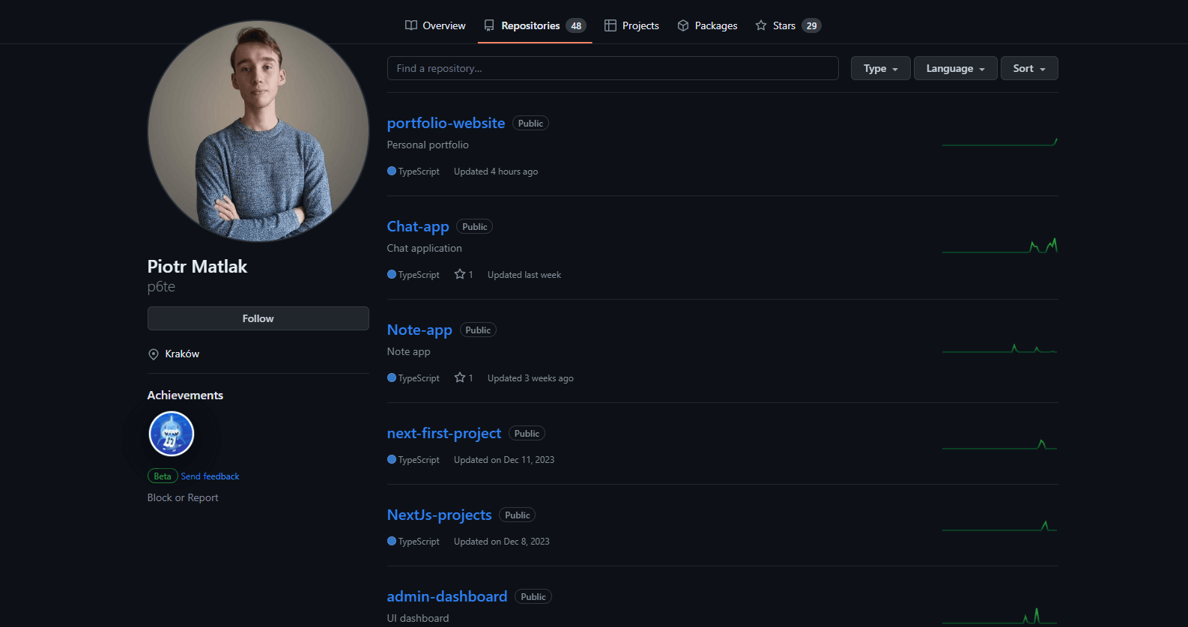Click the Public badge next to next-first-project
The image size is (1188, 627).
click(527, 434)
